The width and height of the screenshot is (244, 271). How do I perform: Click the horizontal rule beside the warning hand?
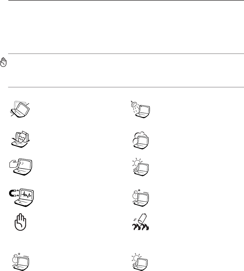pyautogui.click(x=126, y=54)
